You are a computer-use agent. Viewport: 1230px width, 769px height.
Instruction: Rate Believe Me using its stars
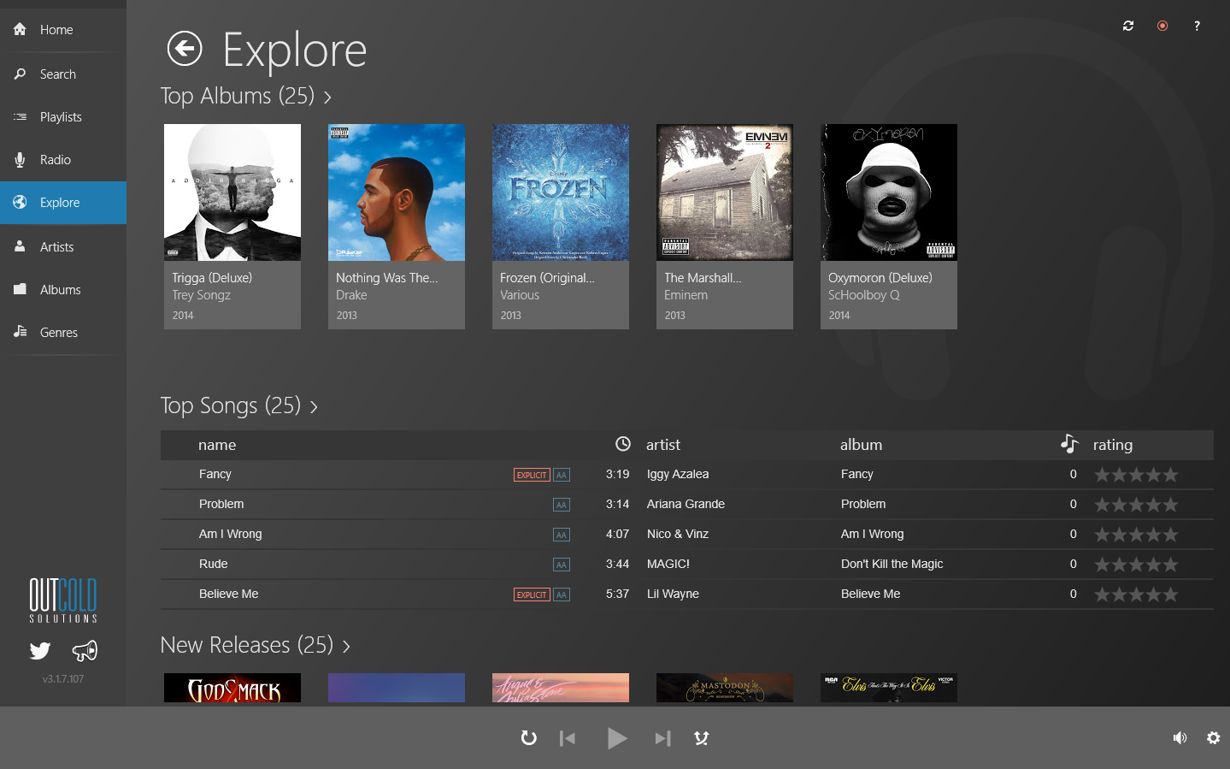click(1136, 594)
